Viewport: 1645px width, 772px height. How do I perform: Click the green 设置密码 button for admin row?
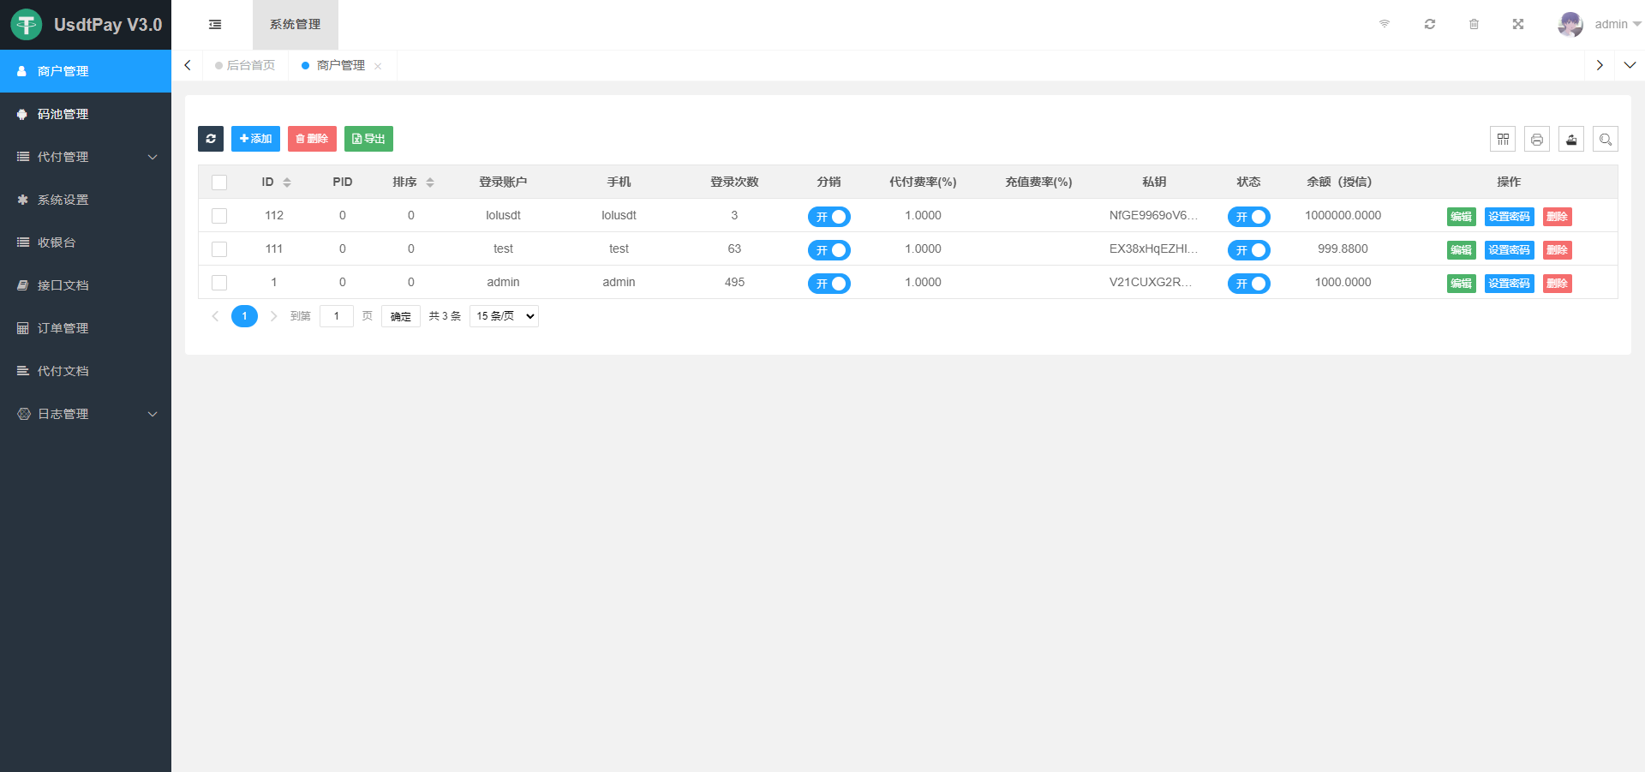1509,283
